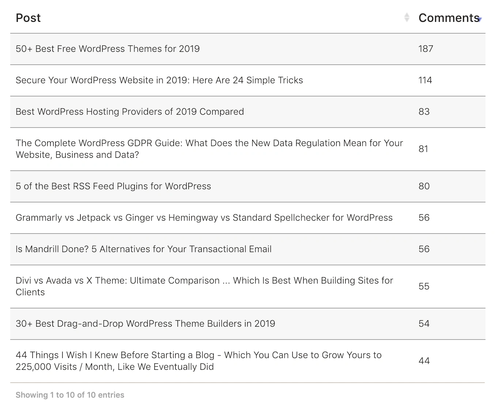The image size is (495, 413).
Task: Select Best WordPress Hosting Providers of 2019 Compared
Action: coord(129,111)
